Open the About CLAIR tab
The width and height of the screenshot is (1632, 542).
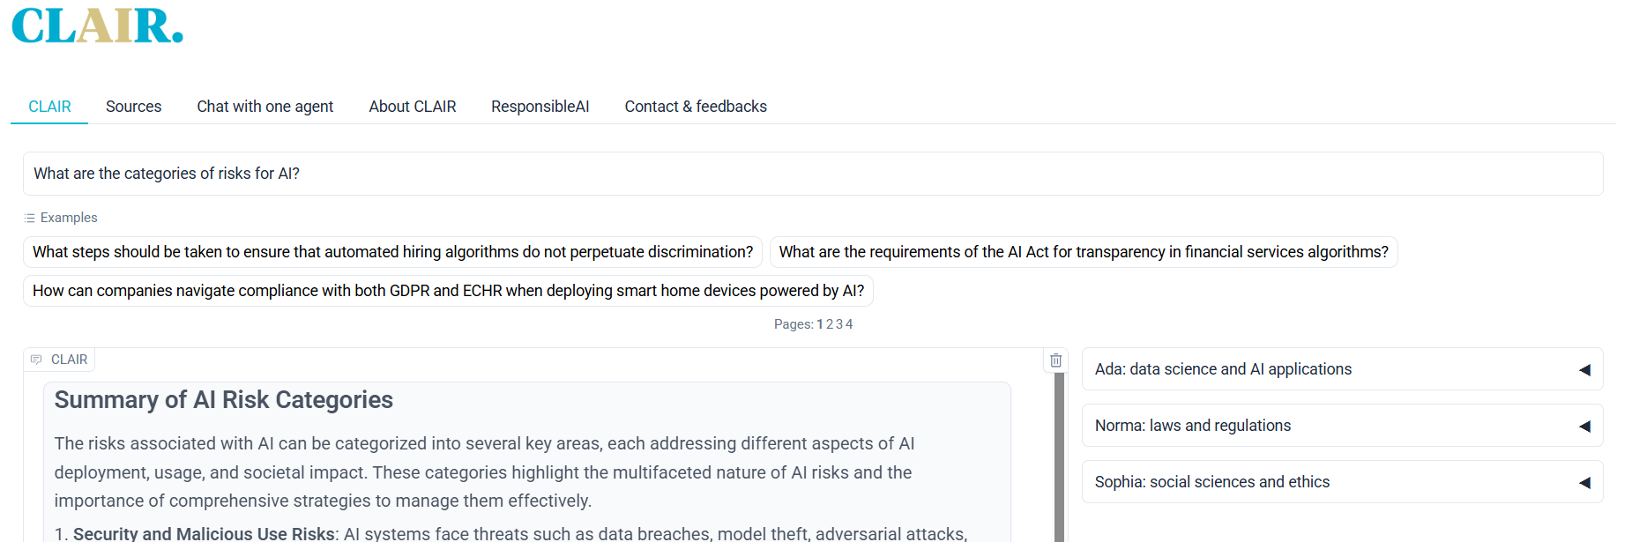point(413,107)
